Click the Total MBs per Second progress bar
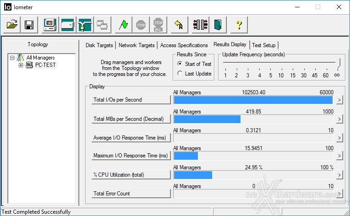 253,119
